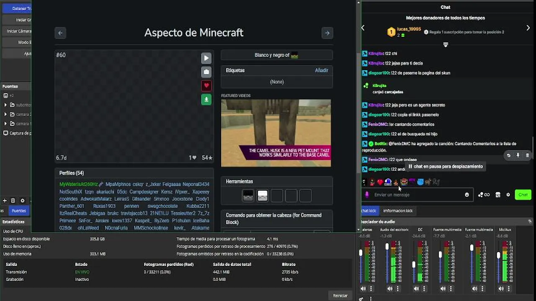The height and width of the screenshot is (301, 536).
Task: Click the Detener Transmisión button
Action: [16, 8]
